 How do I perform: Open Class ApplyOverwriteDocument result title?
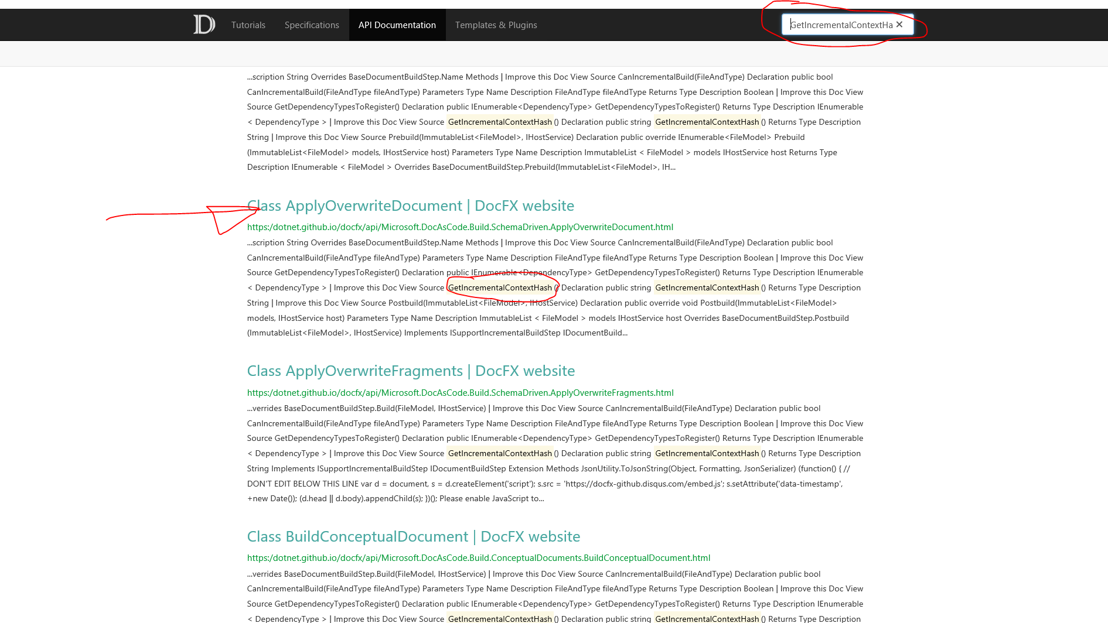[x=411, y=206]
